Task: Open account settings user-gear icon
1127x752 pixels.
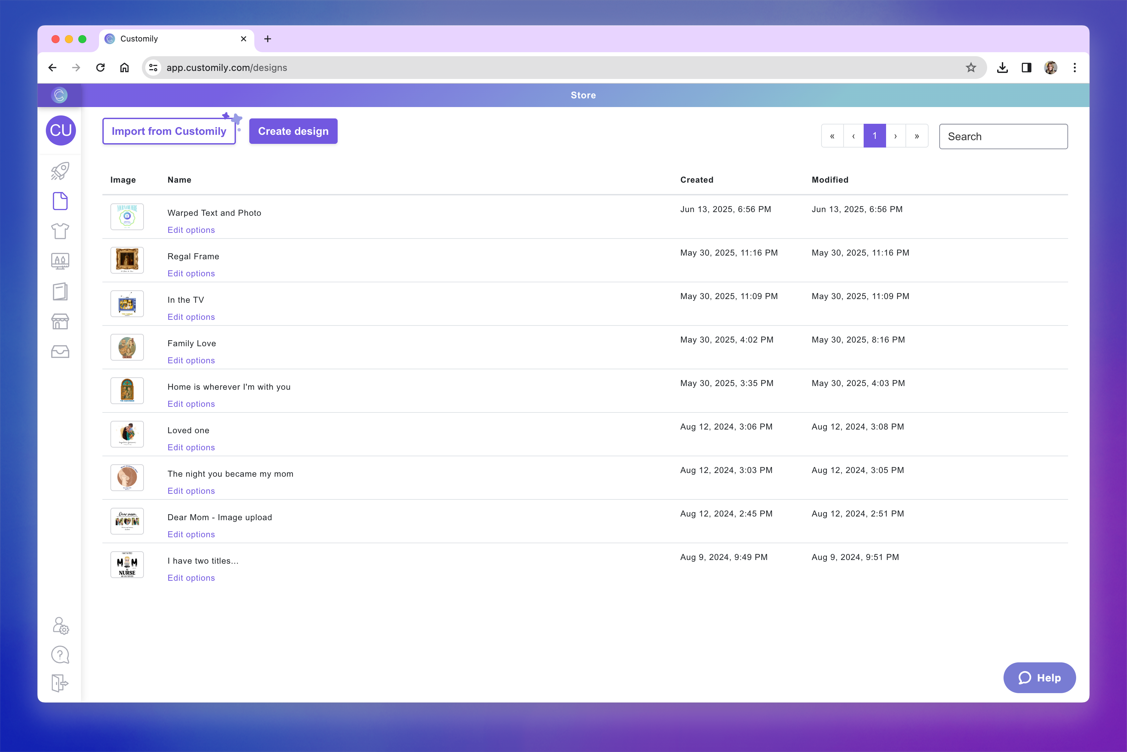Action: [x=61, y=626]
